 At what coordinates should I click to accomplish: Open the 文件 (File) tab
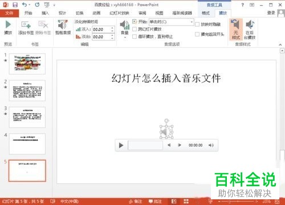(x=9, y=13)
